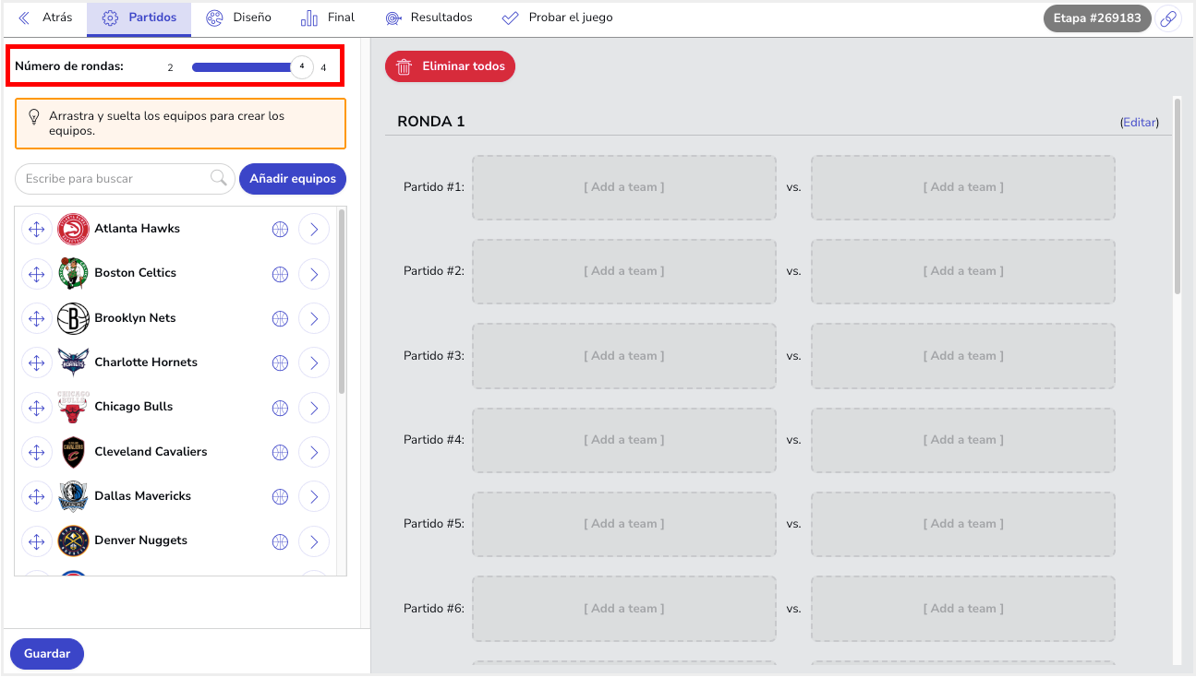Click the drag handle icon for Charlotte Hornets
This screenshot has height=677, width=1196.
(x=37, y=362)
